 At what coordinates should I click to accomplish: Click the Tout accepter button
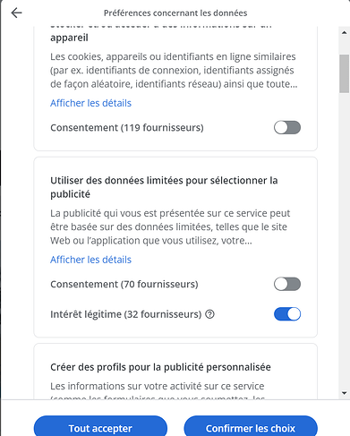(100, 427)
